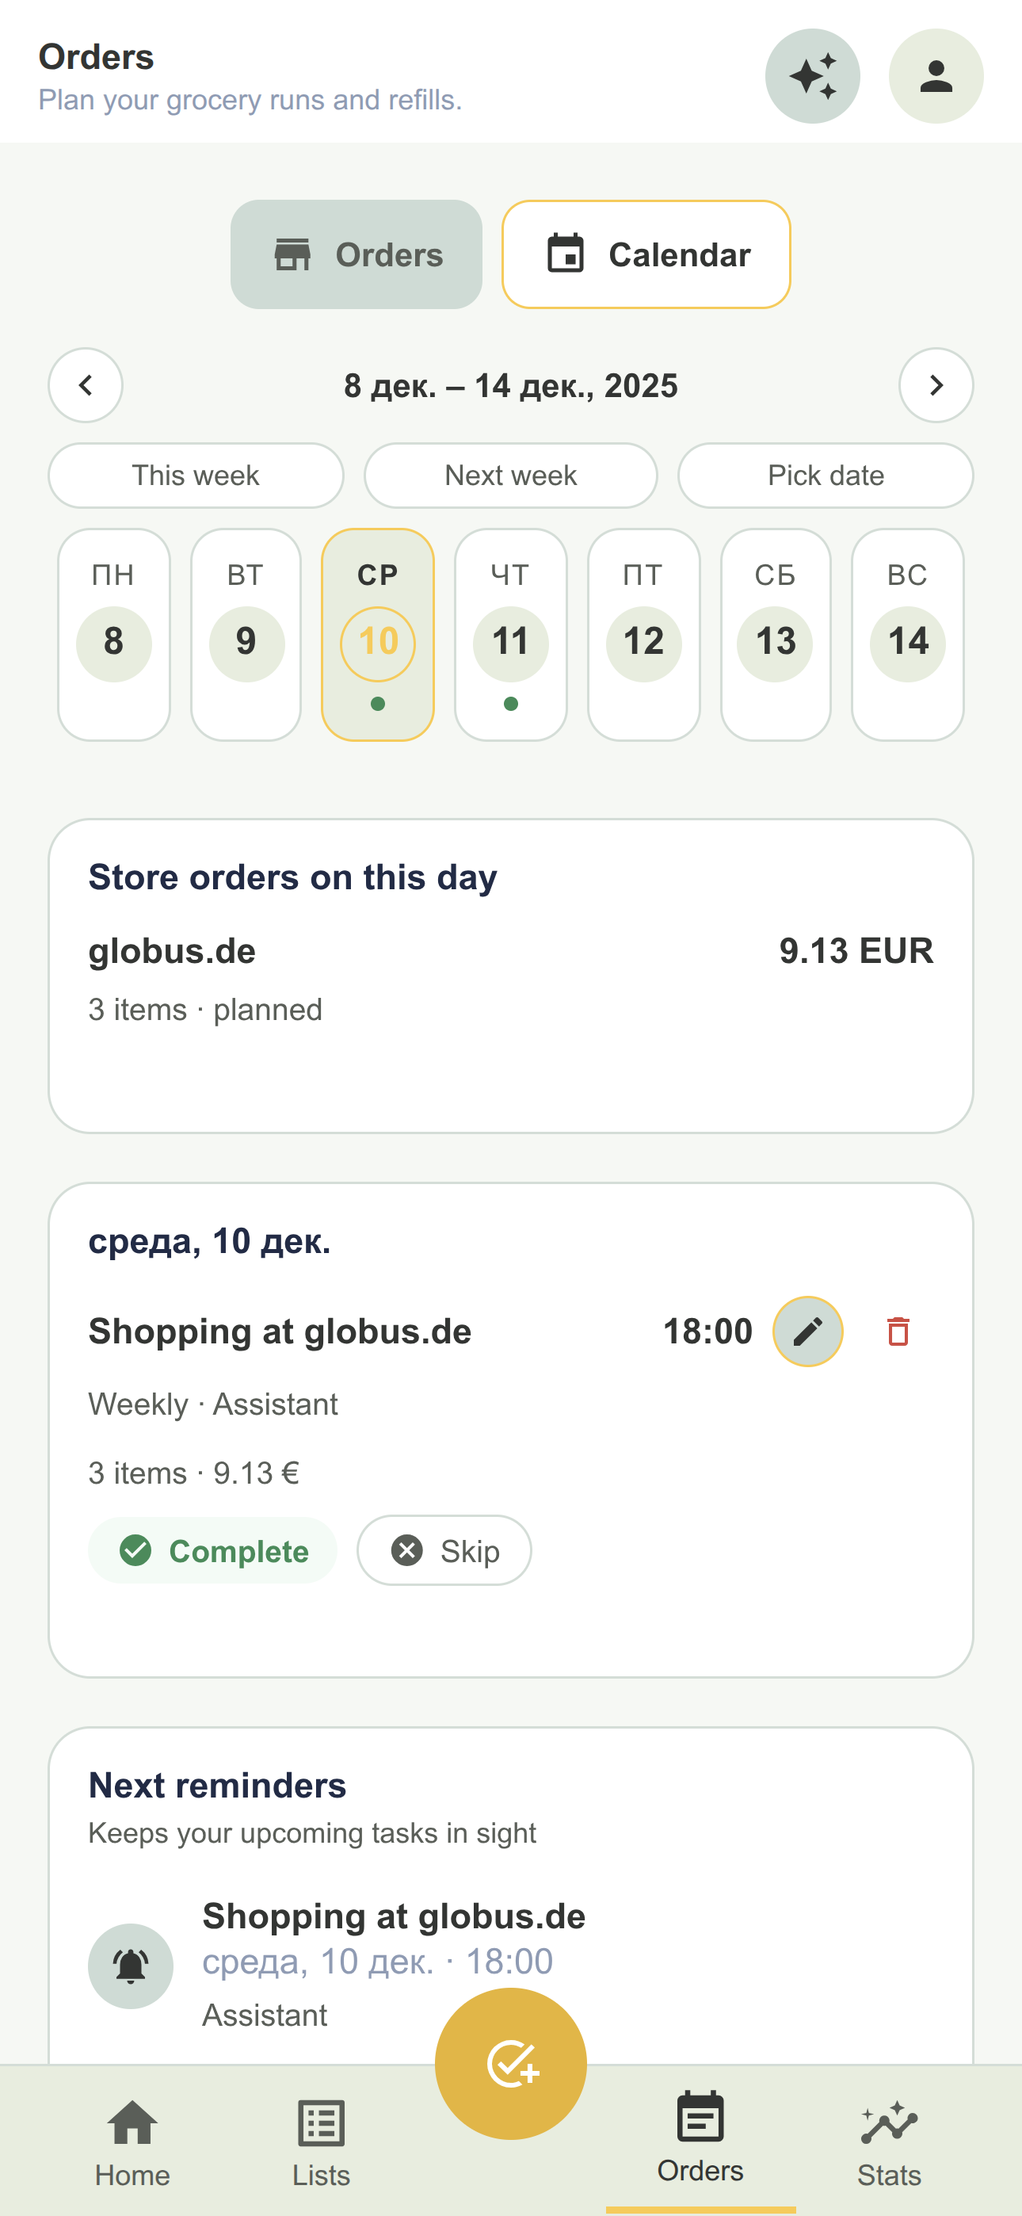Screen dimensions: 1022x2216
Task: Switch to the Orders view
Action: click(x=357, y=254)
